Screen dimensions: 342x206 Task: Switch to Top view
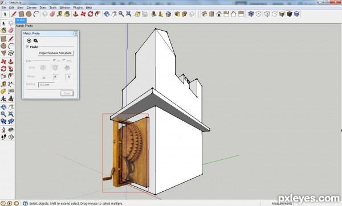pyautogui.click(x=211, y=14)
